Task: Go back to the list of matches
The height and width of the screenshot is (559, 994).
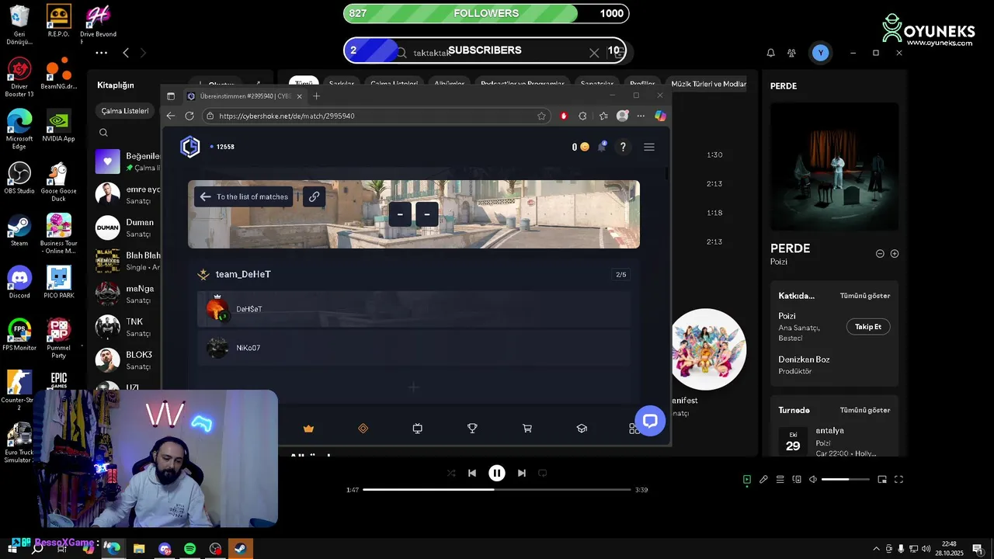Action: pyautogui.click(x=244, y=196)
